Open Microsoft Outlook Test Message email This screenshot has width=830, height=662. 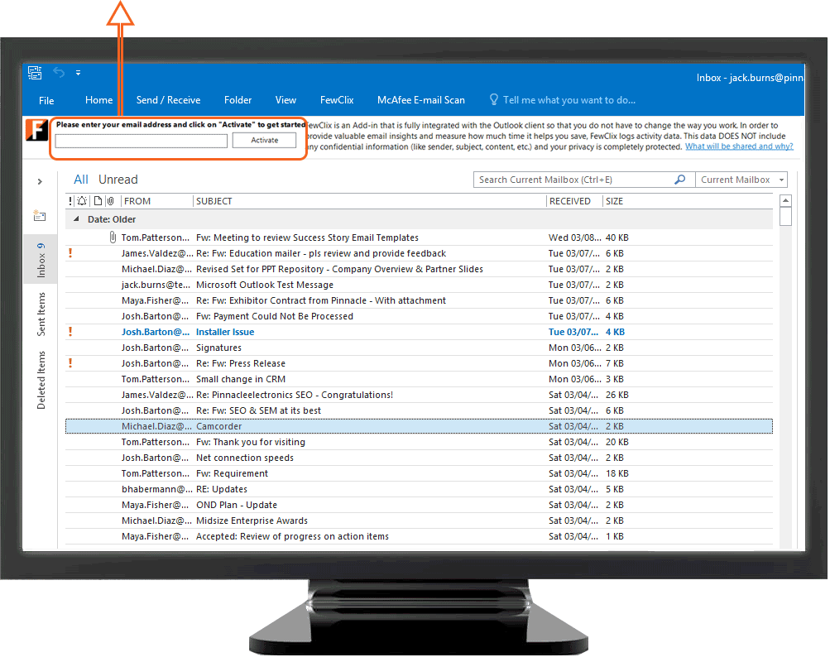click(x=419, y=285)
